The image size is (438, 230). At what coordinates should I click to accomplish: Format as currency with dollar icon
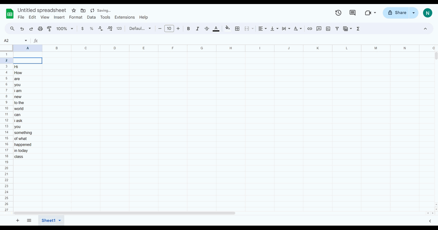click(x=82, y=28)
